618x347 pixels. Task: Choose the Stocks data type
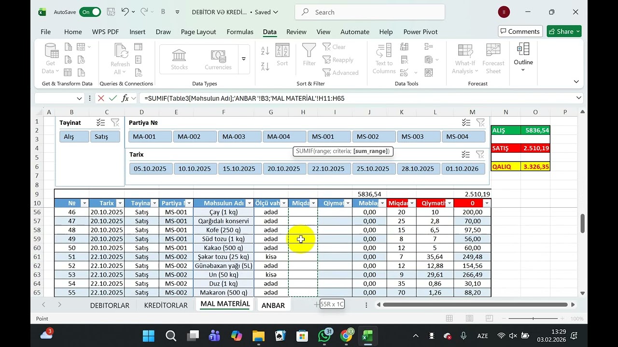(x=179, y=59)
